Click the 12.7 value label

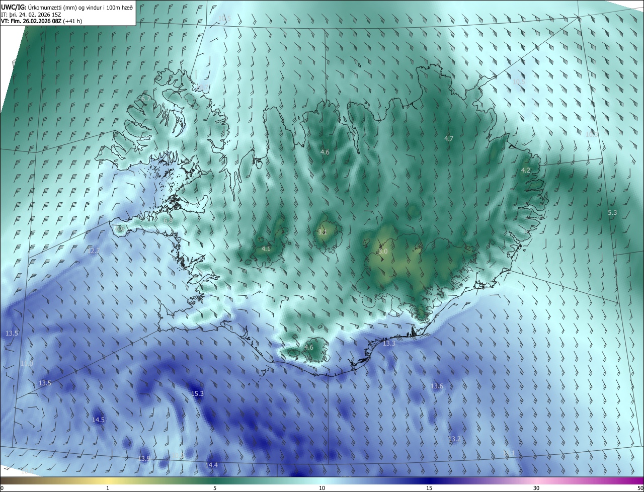(x=94, y=251)
